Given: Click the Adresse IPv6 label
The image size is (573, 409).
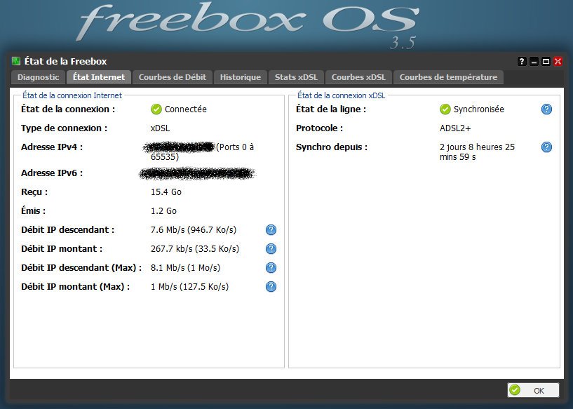Looking at the screenshot, I should [52, 173].
